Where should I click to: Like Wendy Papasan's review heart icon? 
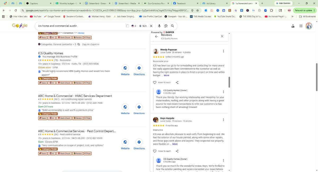(x=155, y=83)
